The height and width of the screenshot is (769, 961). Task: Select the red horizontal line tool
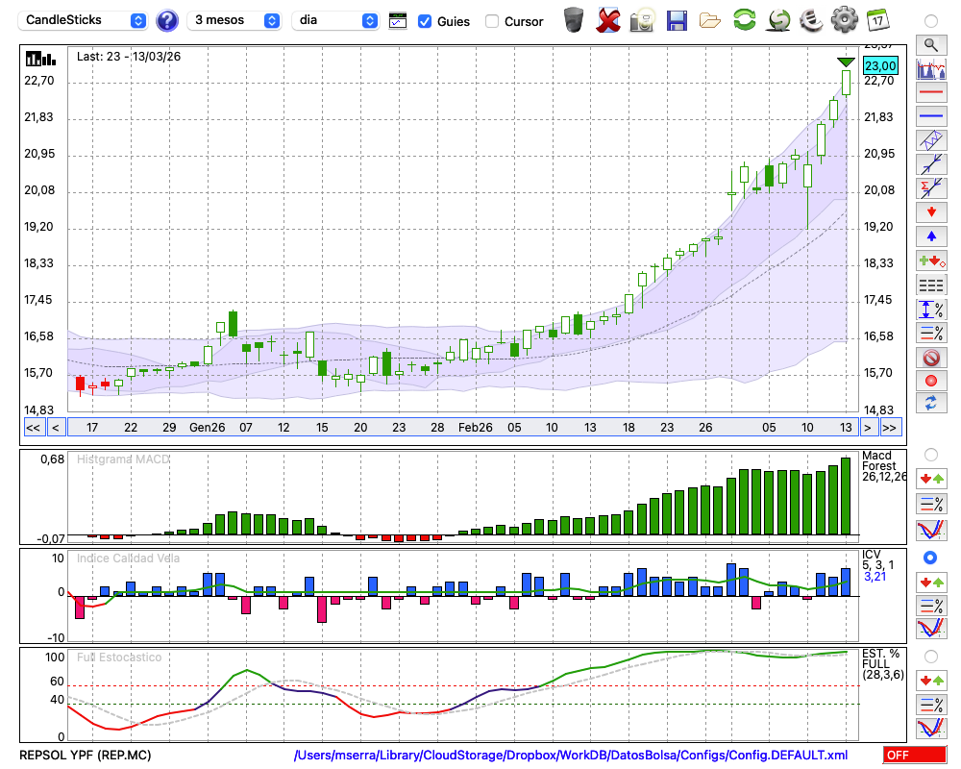pyautogui.click(x=930, y=92)
